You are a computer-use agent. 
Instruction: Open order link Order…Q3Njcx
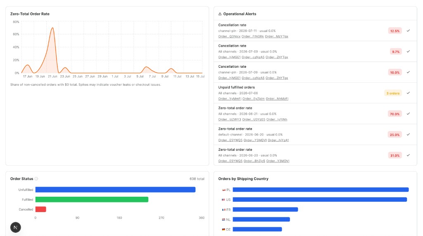[x=229, y=36]
